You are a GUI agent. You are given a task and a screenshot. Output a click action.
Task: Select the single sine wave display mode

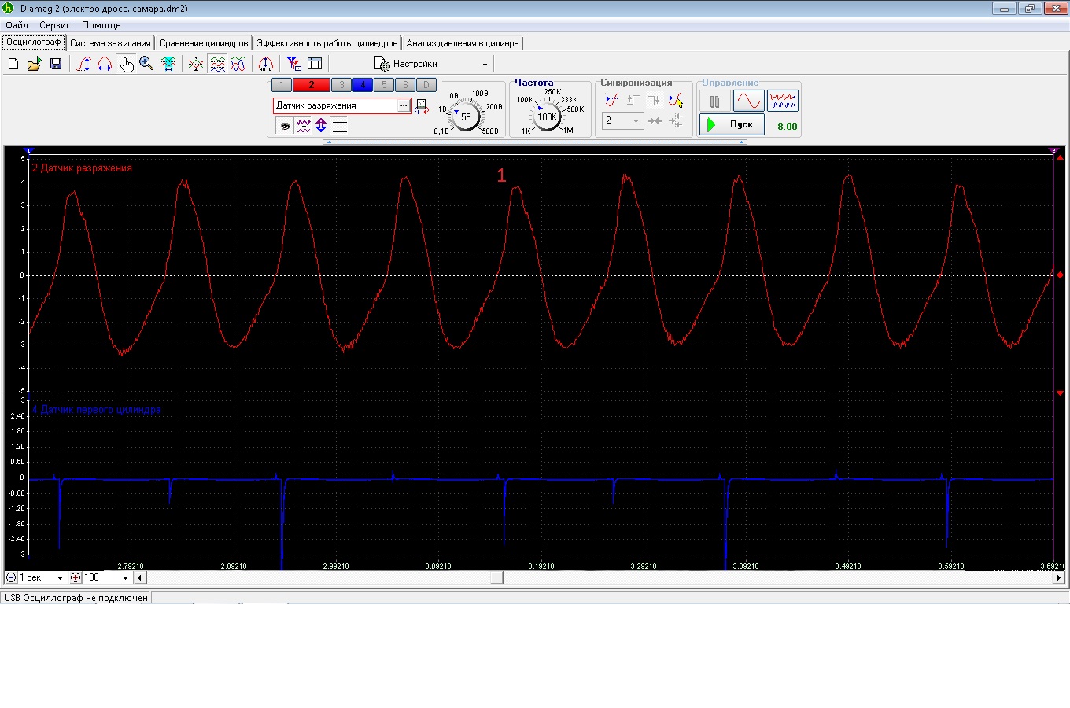coord(748,101)
